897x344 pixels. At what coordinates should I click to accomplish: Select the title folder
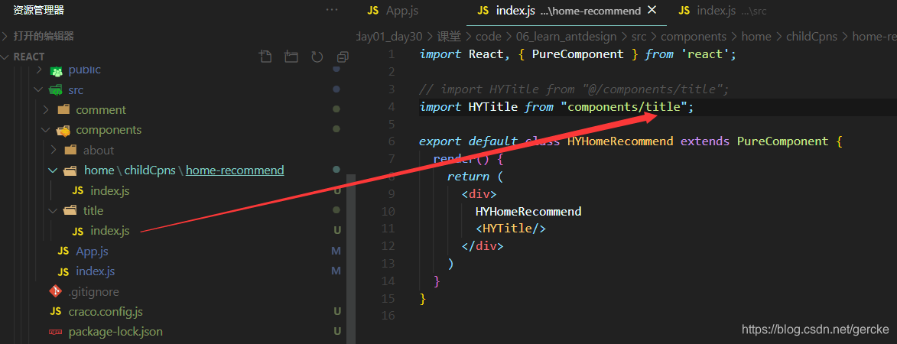point(93,210)
